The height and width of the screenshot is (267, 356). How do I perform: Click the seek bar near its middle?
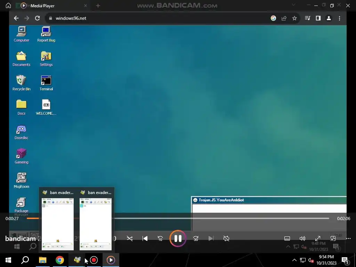178,218
